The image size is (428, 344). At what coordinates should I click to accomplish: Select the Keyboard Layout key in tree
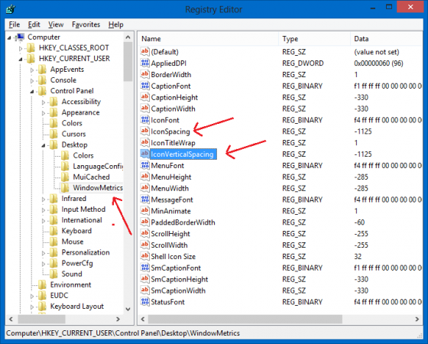(x=77, y=307)
